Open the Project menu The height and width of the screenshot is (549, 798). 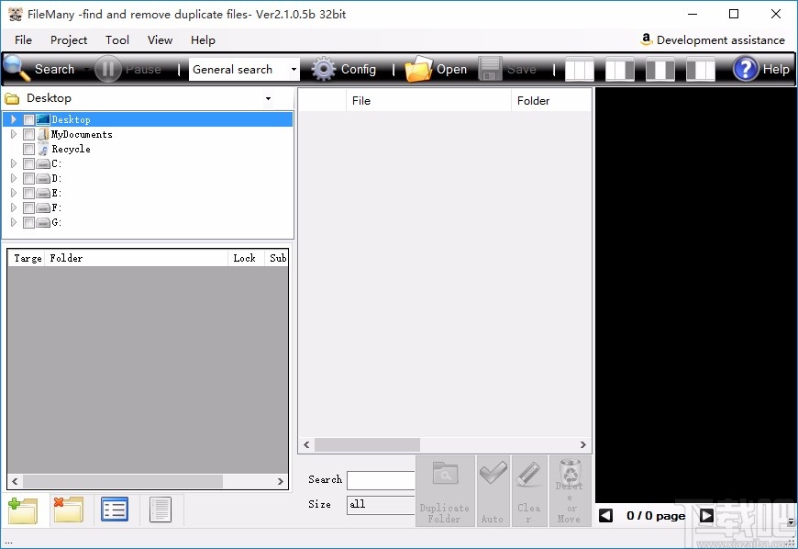pos(69,39)
